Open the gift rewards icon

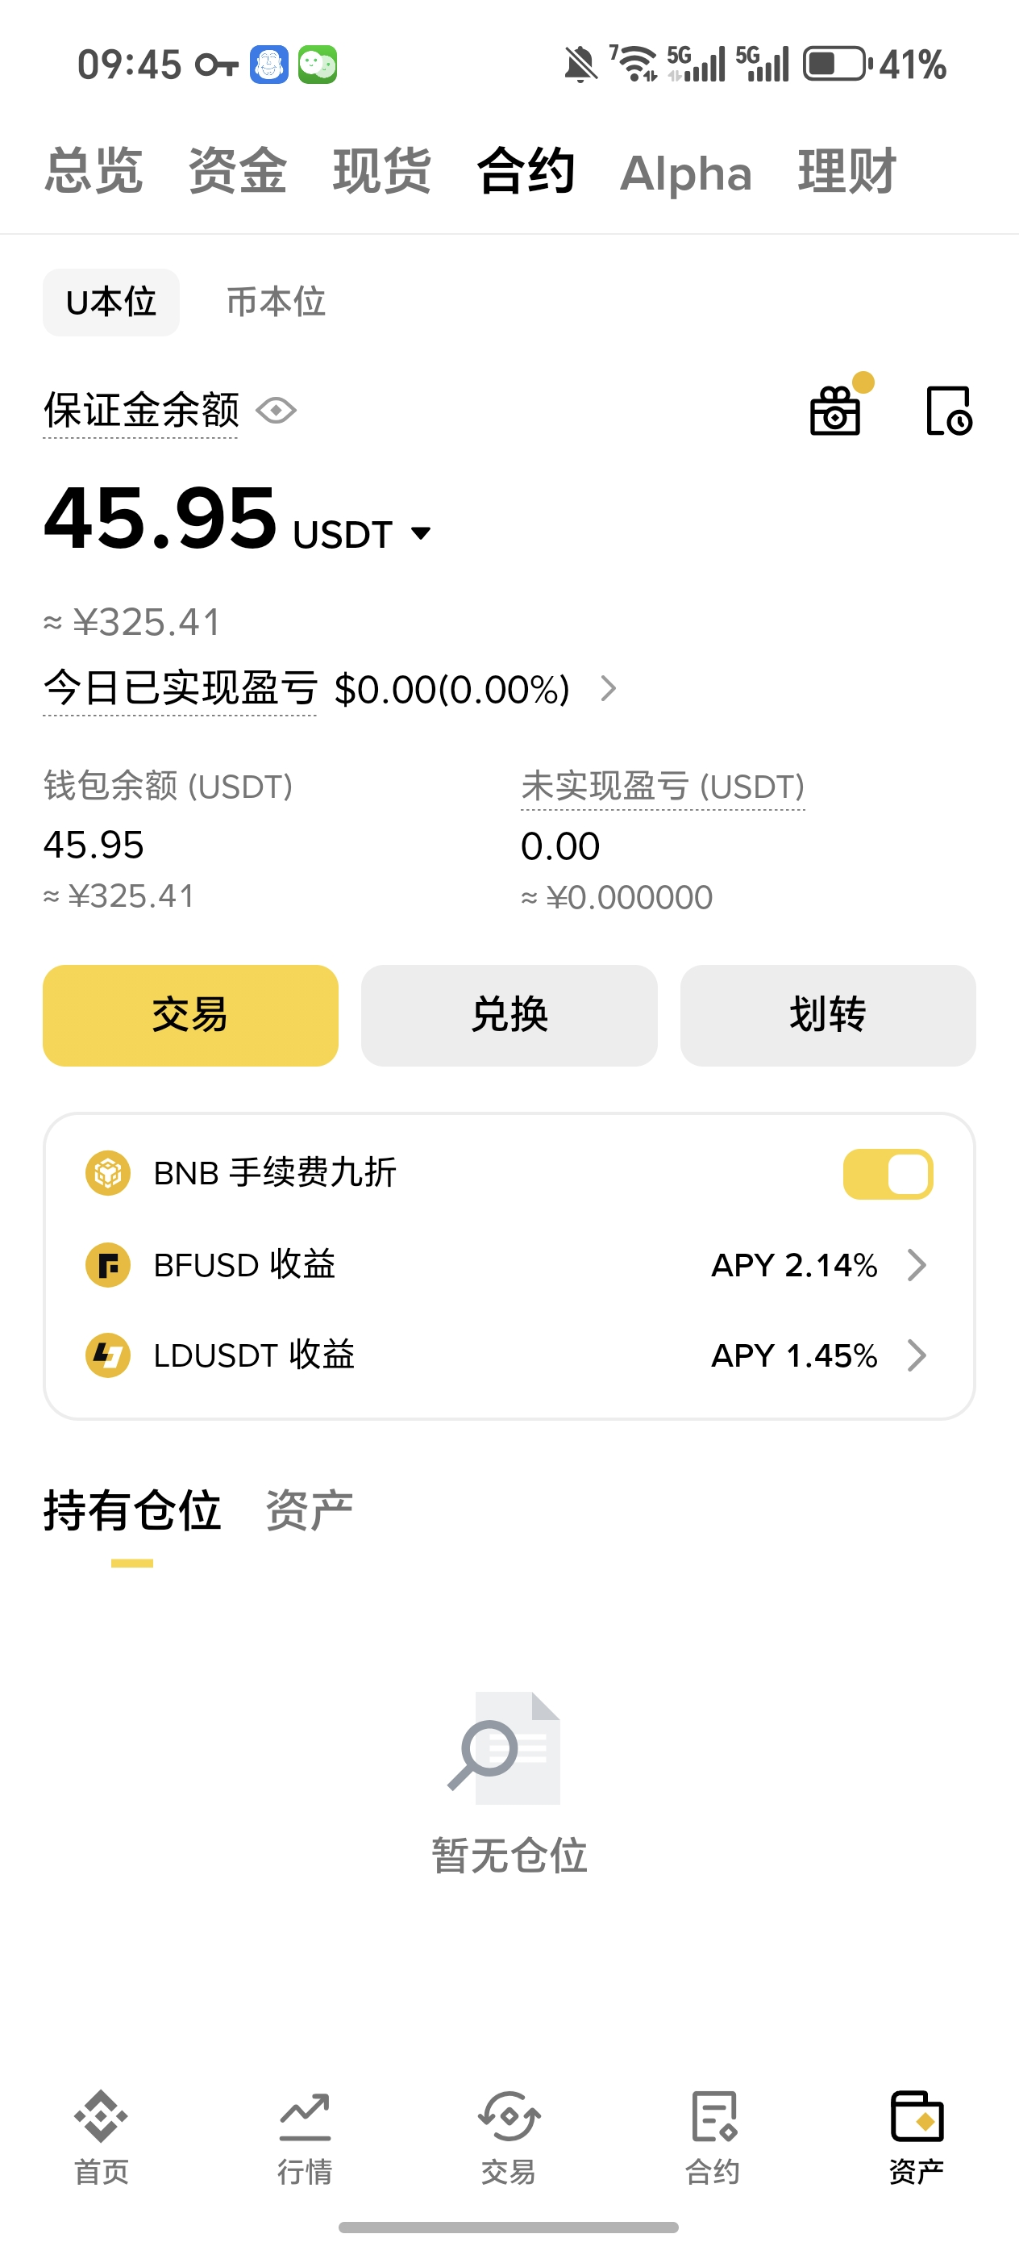click(x=836, y=411)
